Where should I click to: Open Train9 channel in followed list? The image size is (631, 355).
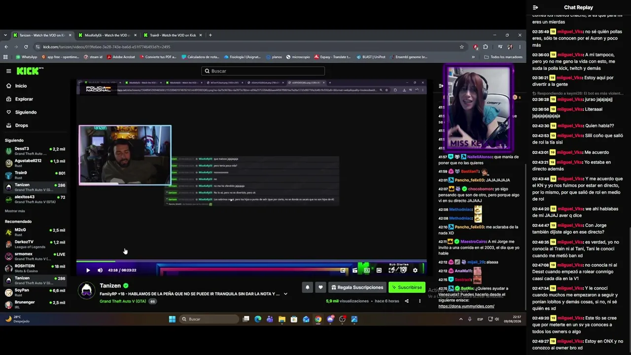click(35, 175)
